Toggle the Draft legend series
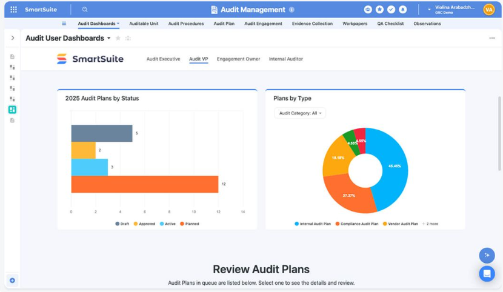 tap(122, 224)
